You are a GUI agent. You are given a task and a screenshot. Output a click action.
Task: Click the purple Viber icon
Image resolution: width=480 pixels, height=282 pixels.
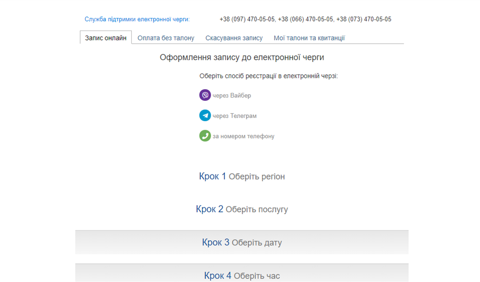coord(205,95)
